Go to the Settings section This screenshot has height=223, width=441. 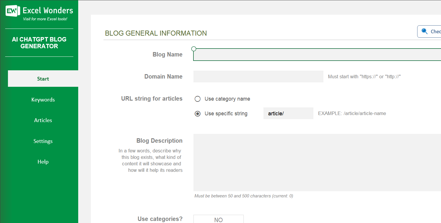[x=43, y=141]
